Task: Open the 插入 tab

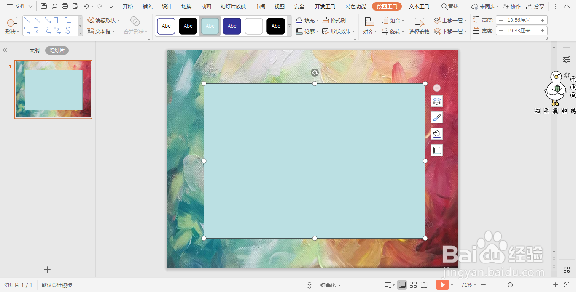Action: [148, 6]
